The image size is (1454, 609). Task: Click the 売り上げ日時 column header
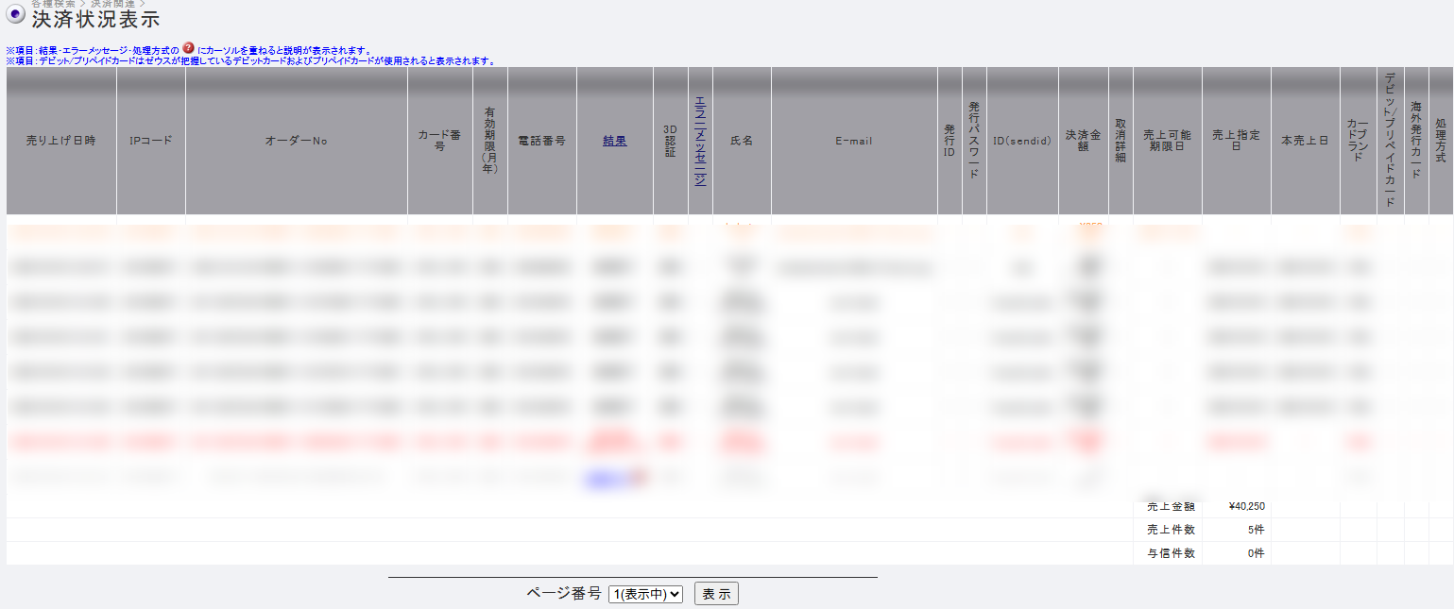(x=61, y=141)
